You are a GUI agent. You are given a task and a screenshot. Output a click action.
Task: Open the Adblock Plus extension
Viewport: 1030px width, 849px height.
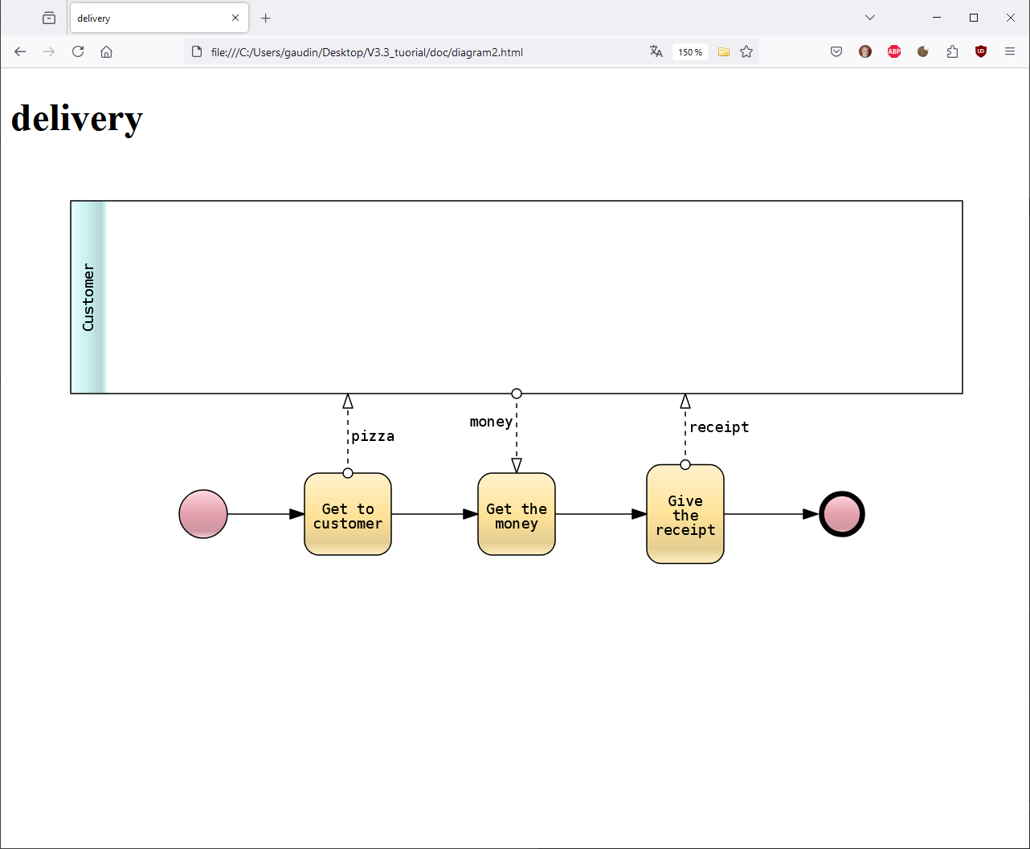[894, 52]
